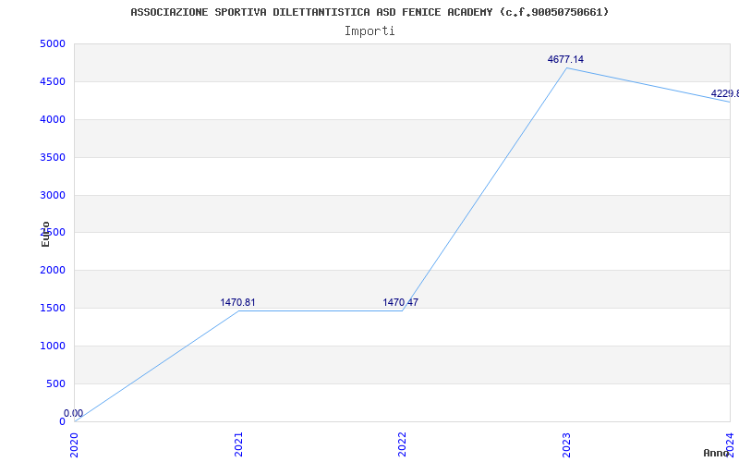The width and height of the screenshot is (739, 462).
Task: Click the 3500 y-axis tick label
Action: [x=53, y=157]
